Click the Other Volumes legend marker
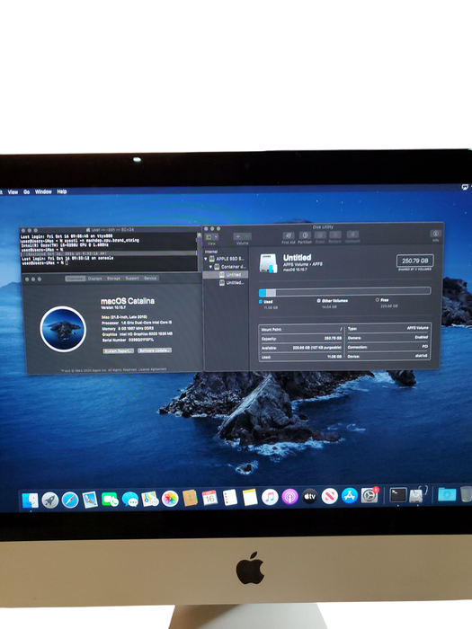This screenshot has height=629, width=472. pyautogui.click(x=318, y=300)
